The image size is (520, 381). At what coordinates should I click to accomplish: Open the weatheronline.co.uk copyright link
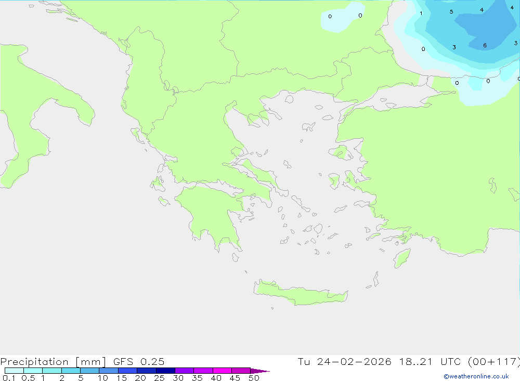476,376
